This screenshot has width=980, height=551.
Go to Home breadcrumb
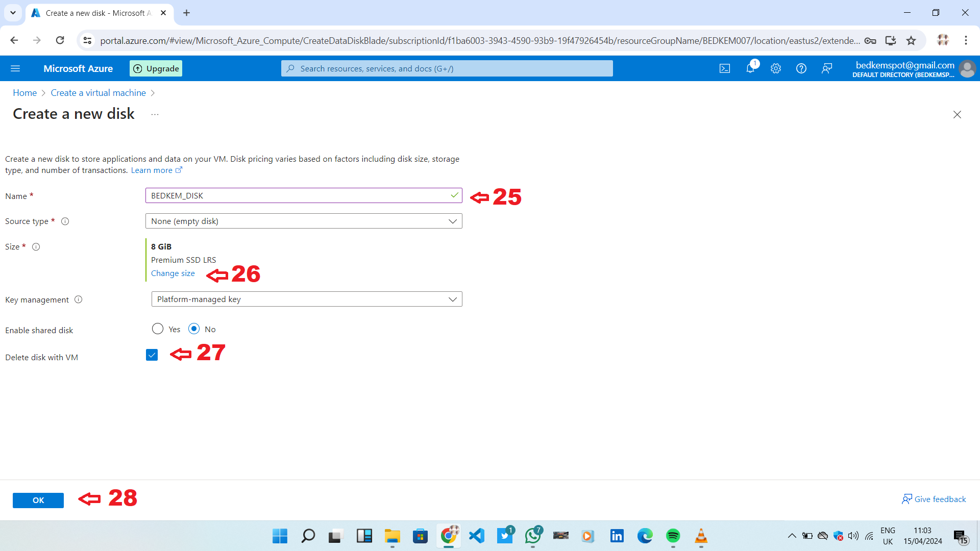pos(24,93)
